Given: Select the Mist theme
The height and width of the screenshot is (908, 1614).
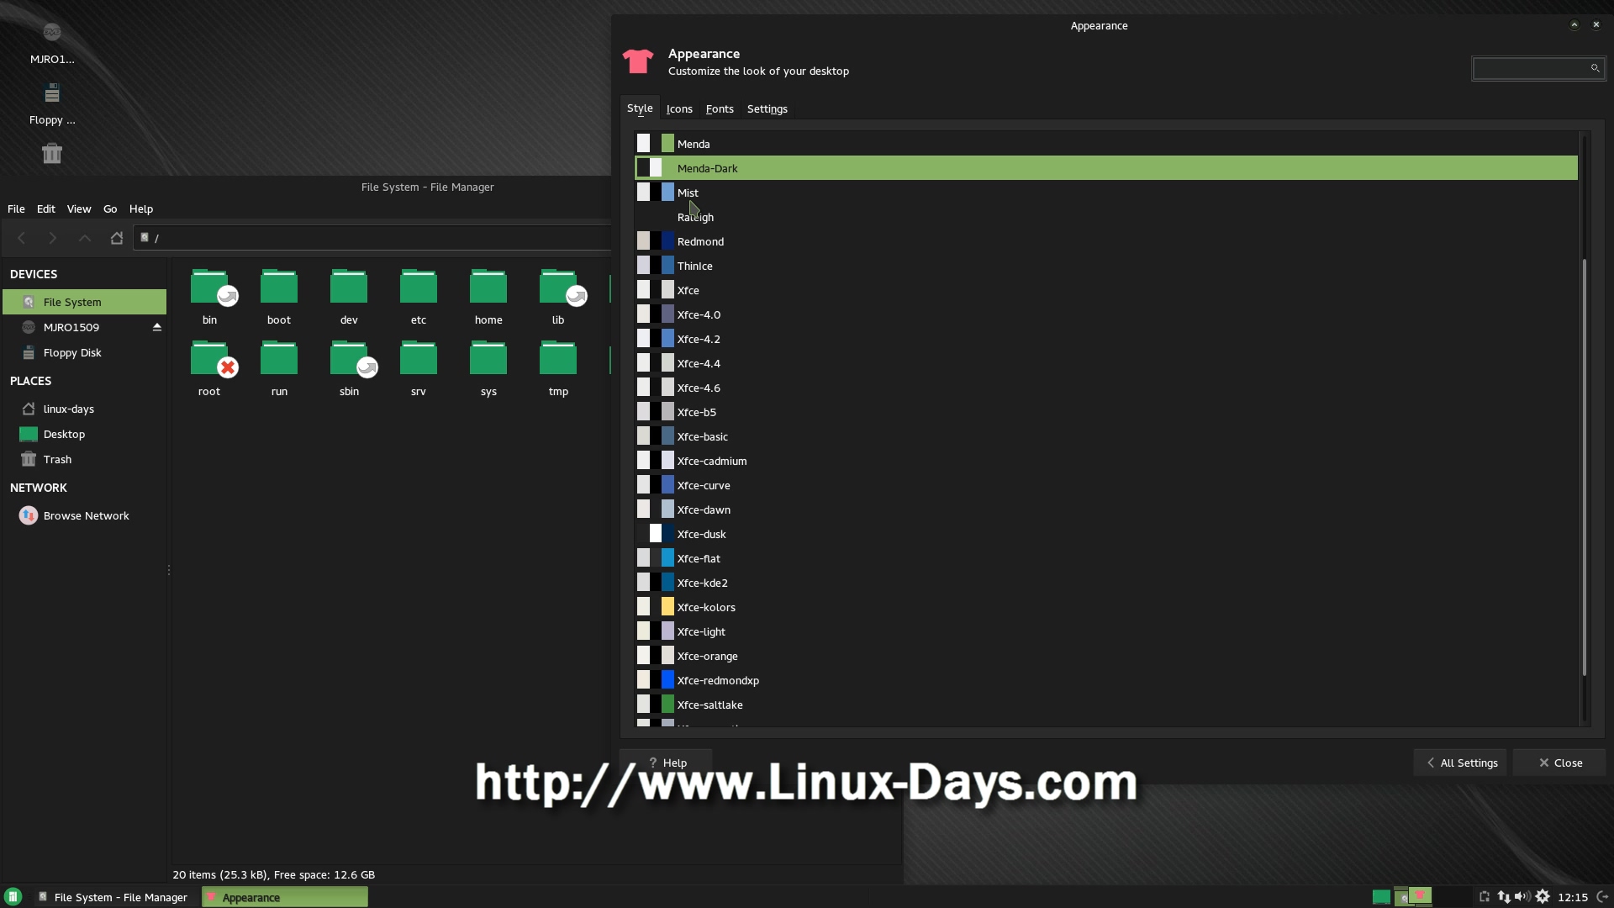Looking at the screenshot, I should (x=1106, y=193).
